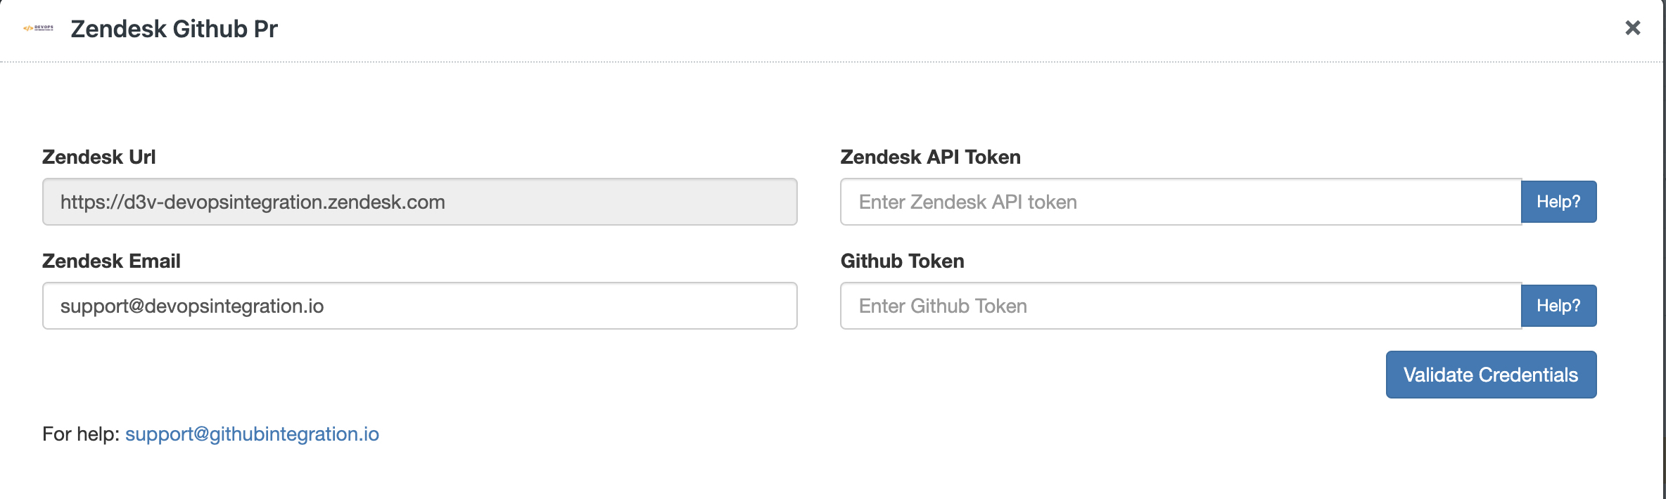Open the support@githubintegration.io email link
This screenshot has width=1666, height=499.
252,434
